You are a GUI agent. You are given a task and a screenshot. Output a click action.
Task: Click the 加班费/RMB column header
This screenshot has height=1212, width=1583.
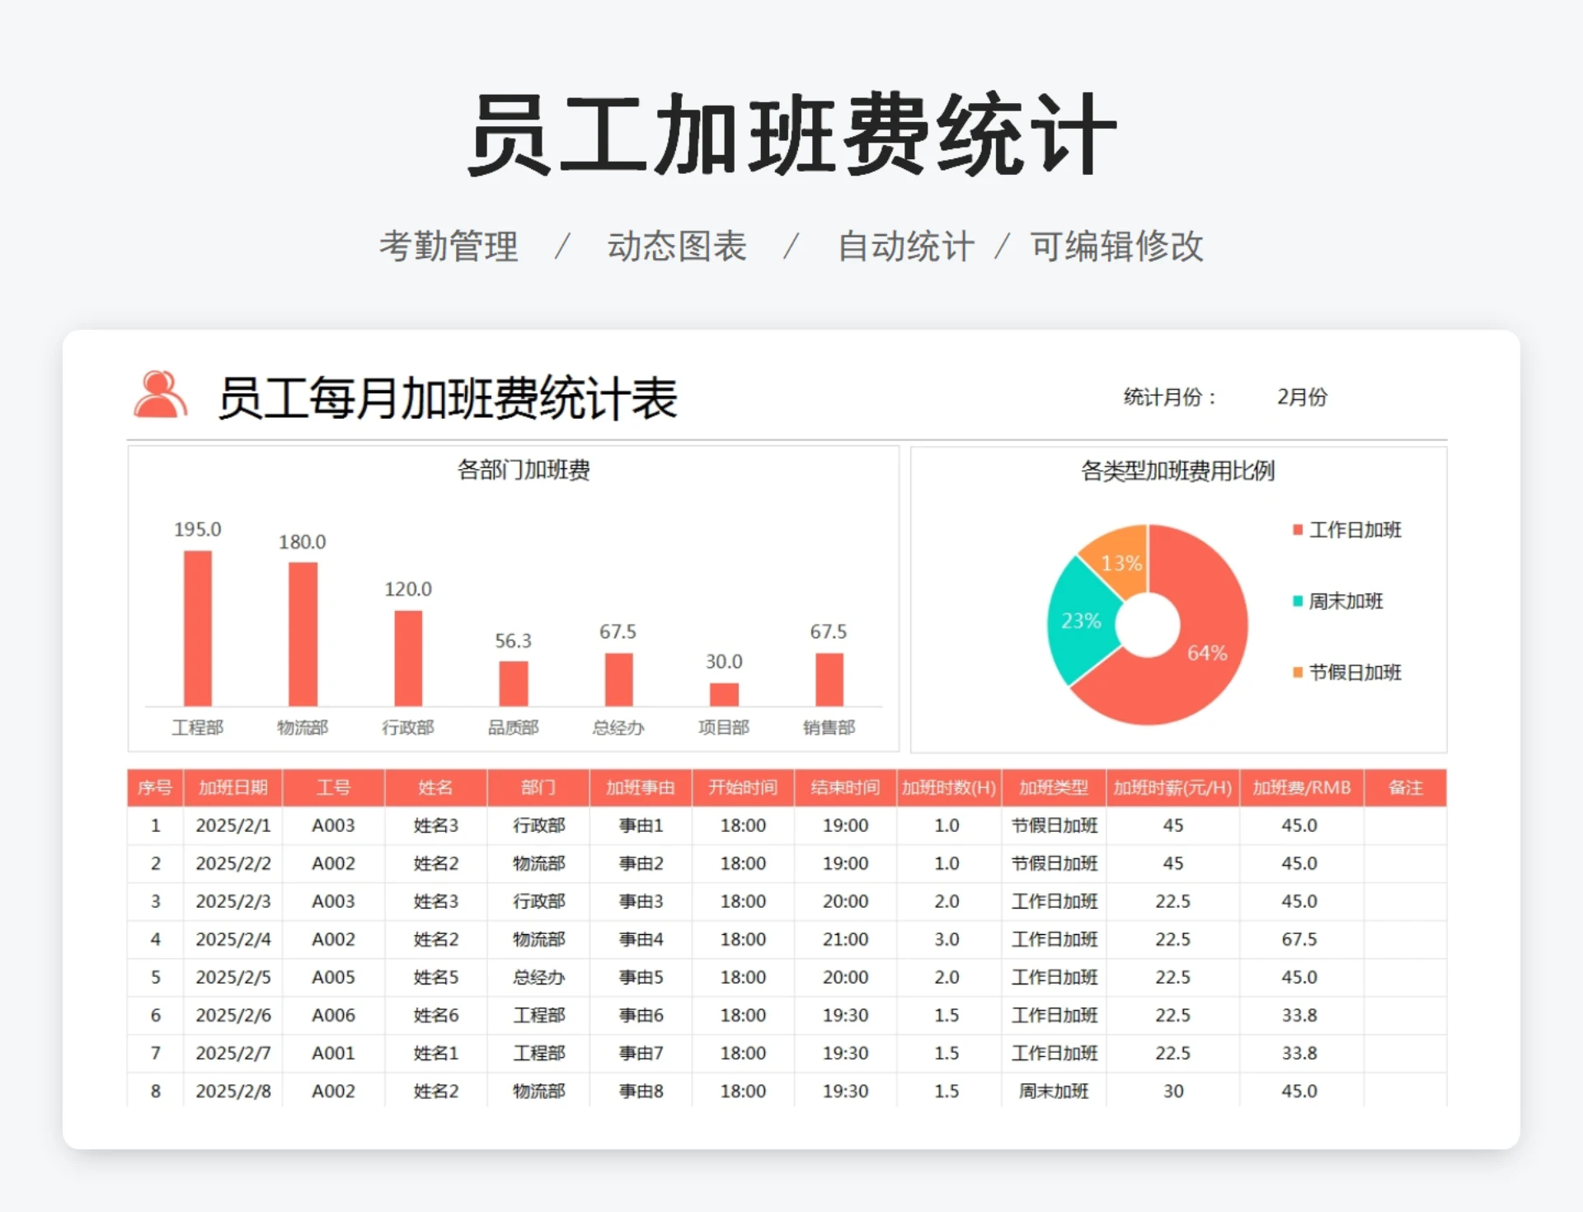pyautogui.click(x=1300, y=787)
